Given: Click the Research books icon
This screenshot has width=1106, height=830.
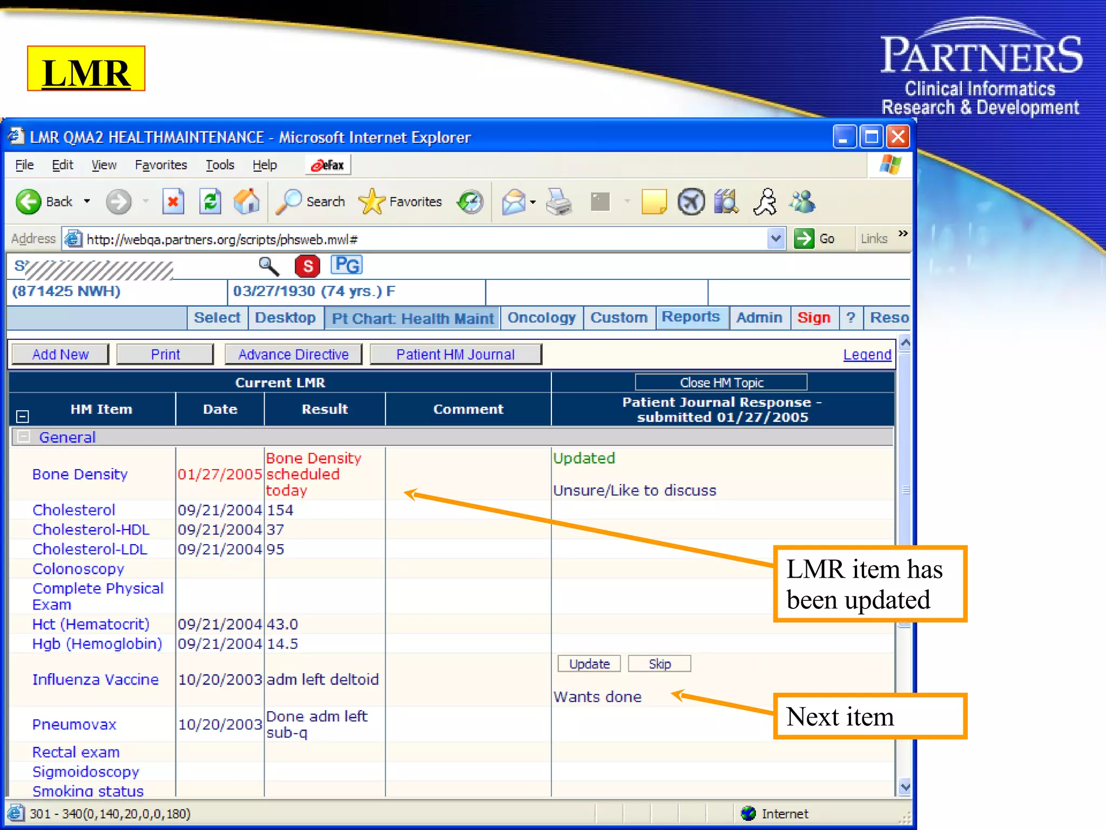Looking at the screenshot, I should tap(726, 202).
